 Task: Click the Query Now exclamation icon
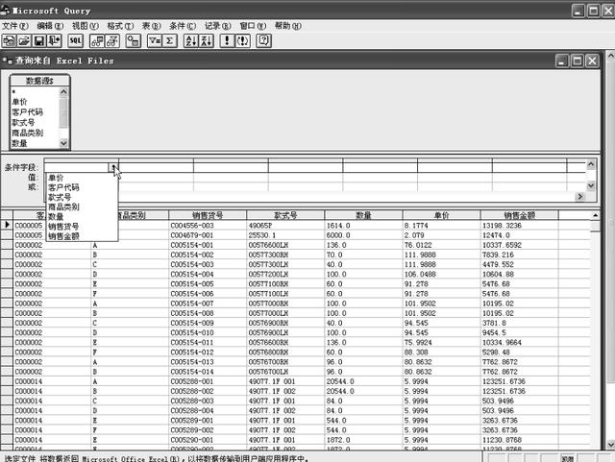click(x=227, y=40)
